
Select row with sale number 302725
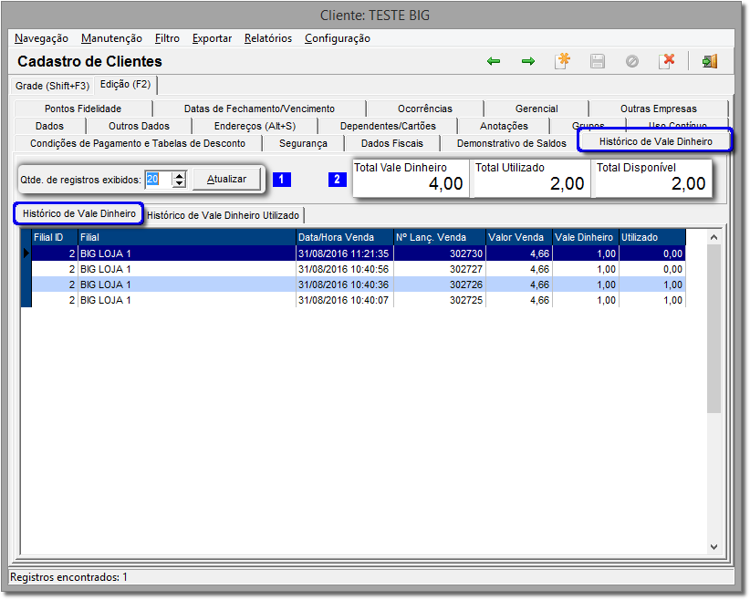click(359, 300)
